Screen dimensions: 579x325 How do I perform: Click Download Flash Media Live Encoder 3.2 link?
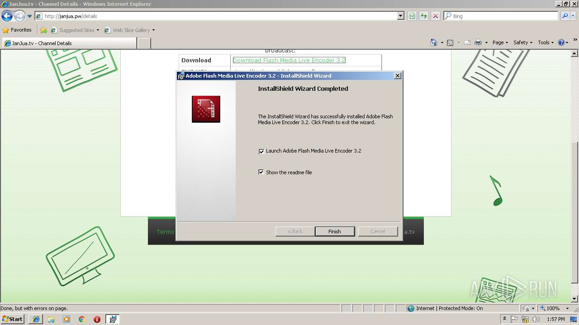tap(289, 60)
